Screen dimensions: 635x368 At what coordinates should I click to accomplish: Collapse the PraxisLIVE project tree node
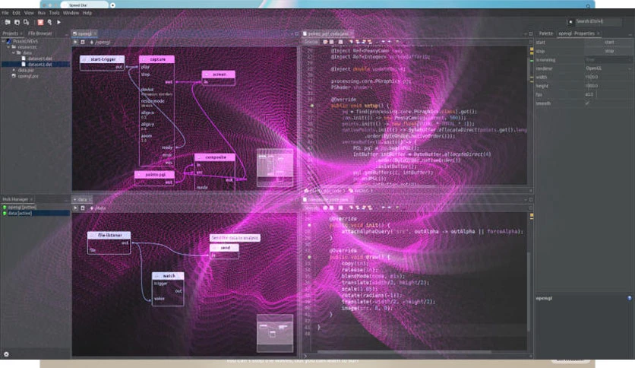[3, 41]
